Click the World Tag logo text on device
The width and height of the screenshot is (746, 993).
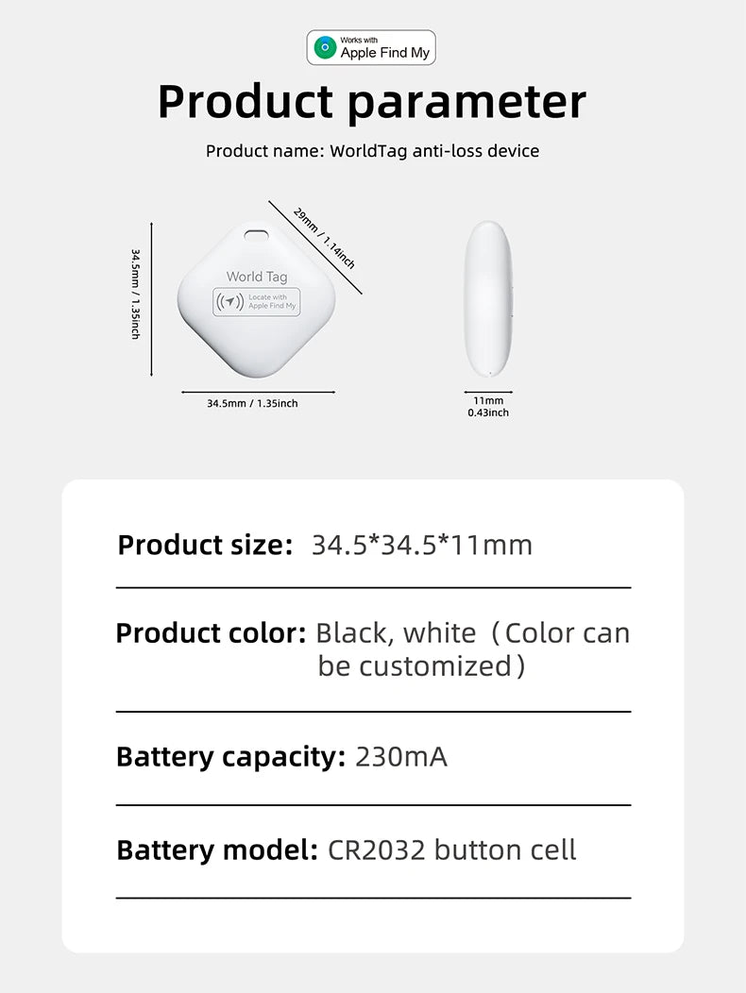[x=257, y=277]
